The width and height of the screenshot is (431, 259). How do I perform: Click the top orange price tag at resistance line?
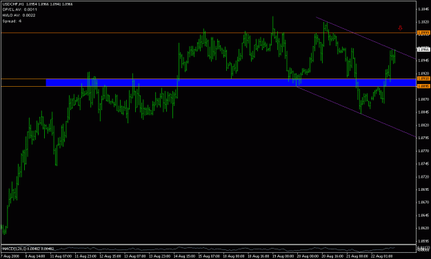tap(423, 32)
